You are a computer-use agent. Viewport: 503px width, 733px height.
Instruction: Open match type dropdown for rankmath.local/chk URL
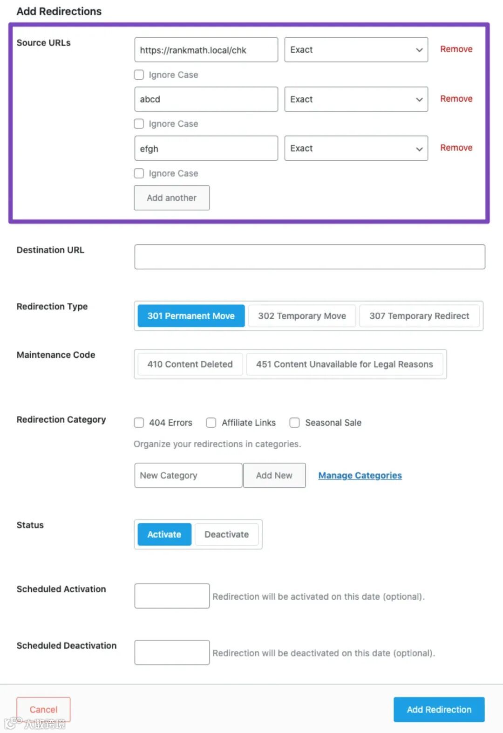356,50
